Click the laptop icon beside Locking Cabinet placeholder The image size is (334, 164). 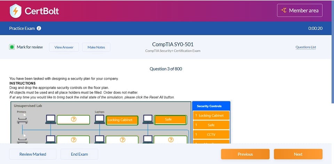pyautogui.click(x=100, y=120)
